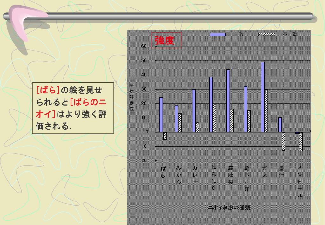The height and width of the screenshot is (225, 325).
Task: Select the みかん category label
Action: click(179, 175)
